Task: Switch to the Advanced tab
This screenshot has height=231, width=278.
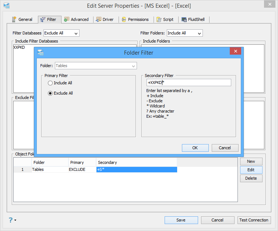Action: 76,19
